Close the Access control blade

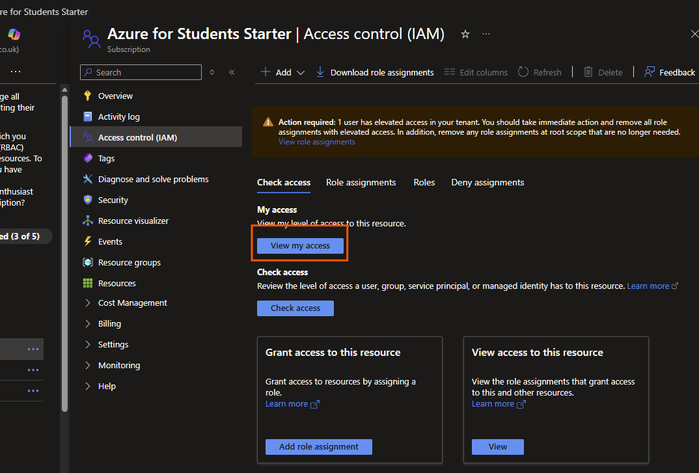pos(694,34)
